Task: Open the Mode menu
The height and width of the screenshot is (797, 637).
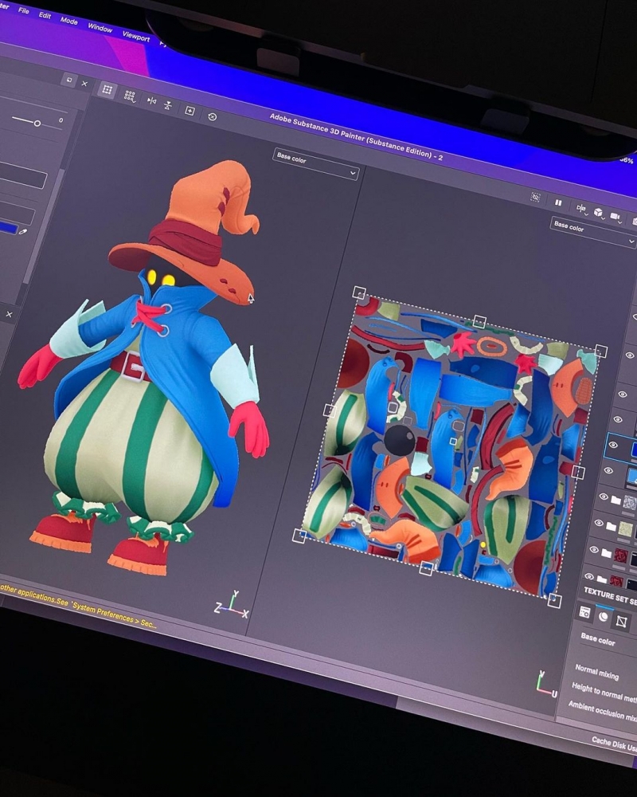Action: point(68,21)
